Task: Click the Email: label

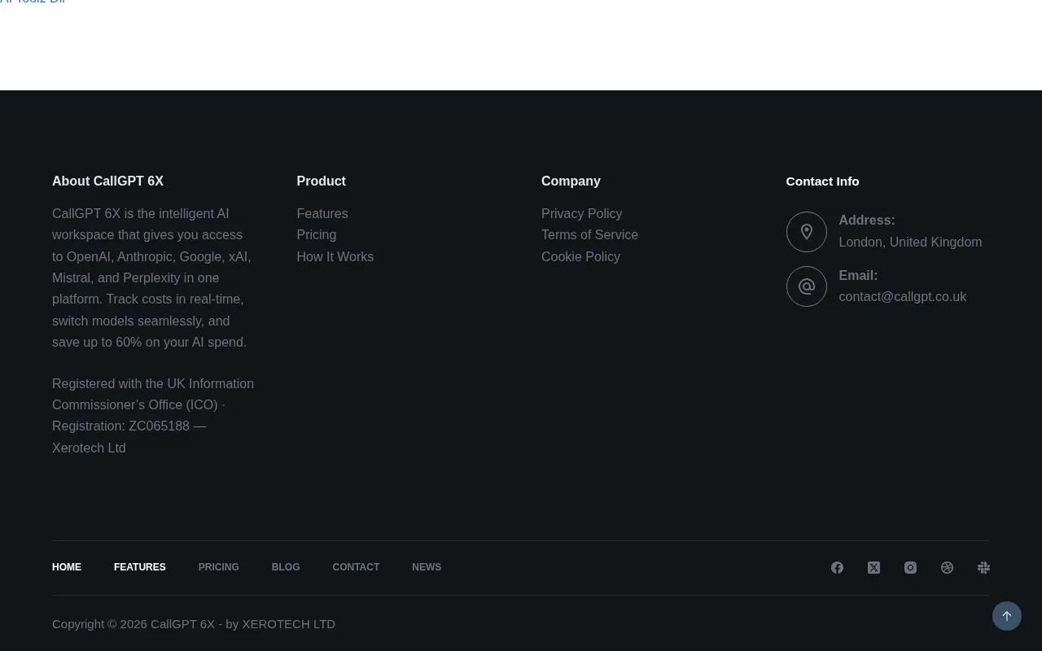Action: point(858,275)
